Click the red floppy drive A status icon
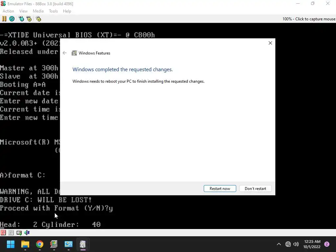This screenshot has width=336, height=252. click(3, 233)
